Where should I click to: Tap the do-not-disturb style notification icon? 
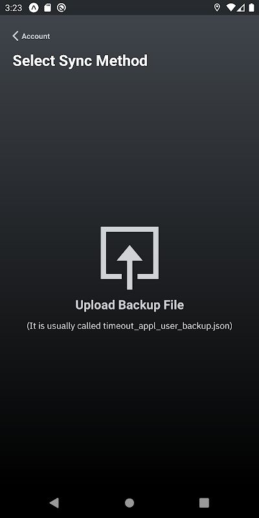point(61,8)
